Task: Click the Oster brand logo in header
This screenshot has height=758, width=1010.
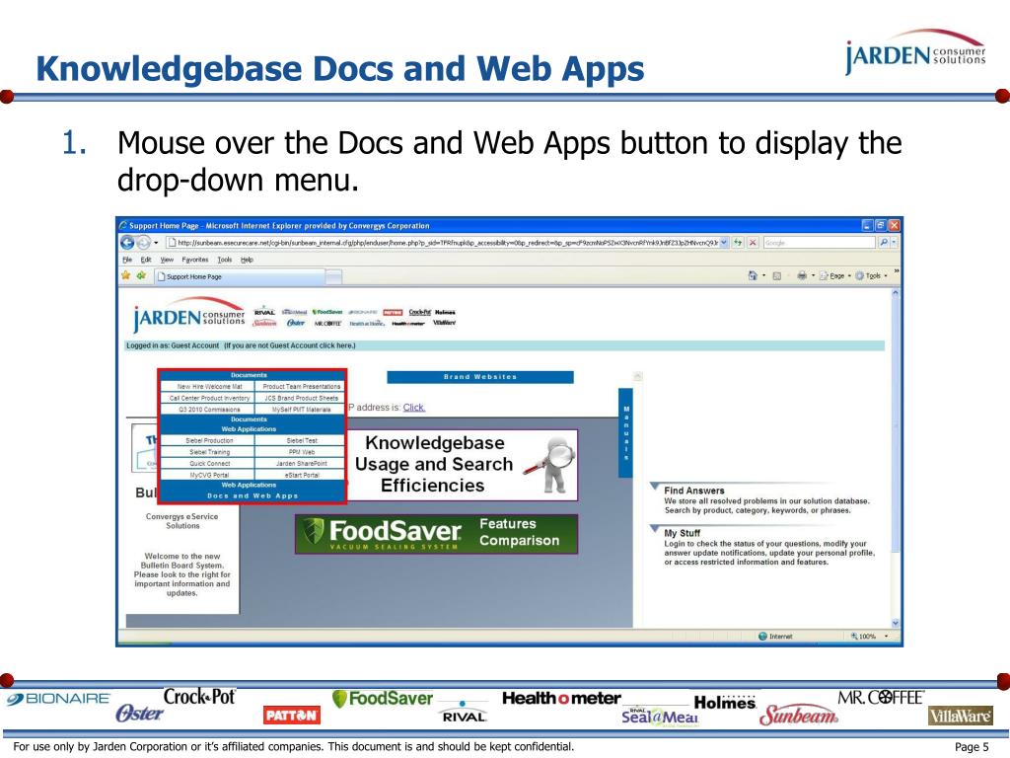Action: click(x=296, y=323)
